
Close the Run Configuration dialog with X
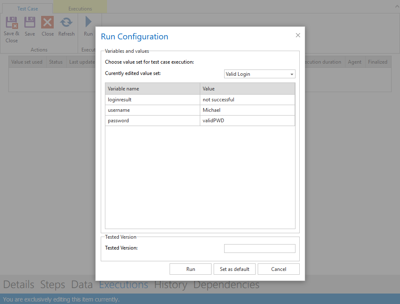pyautogui.click(x=298, y=36)
